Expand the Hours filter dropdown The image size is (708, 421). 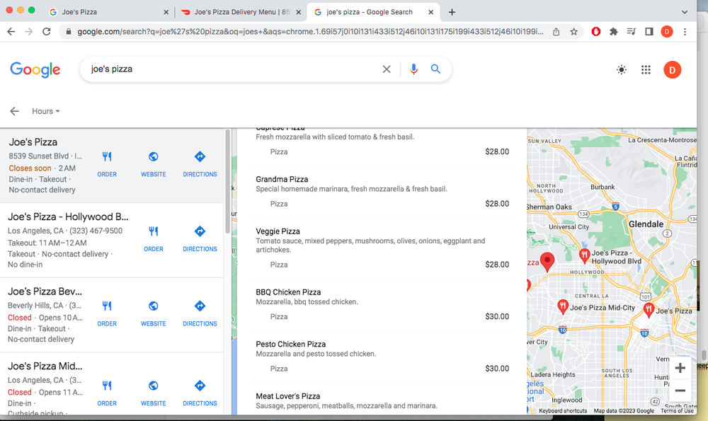pos(45,111)
